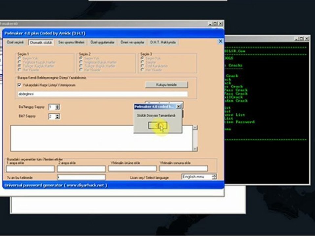Focus the Yıldızın önüne ekle field

coord(132,168)
